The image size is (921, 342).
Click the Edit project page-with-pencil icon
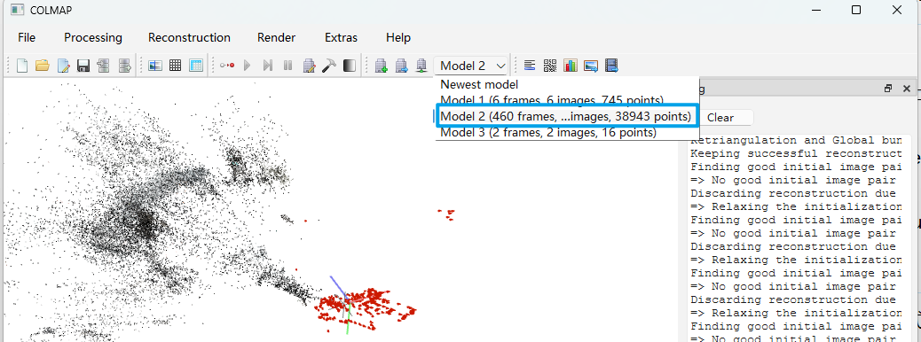pos(63,65)
